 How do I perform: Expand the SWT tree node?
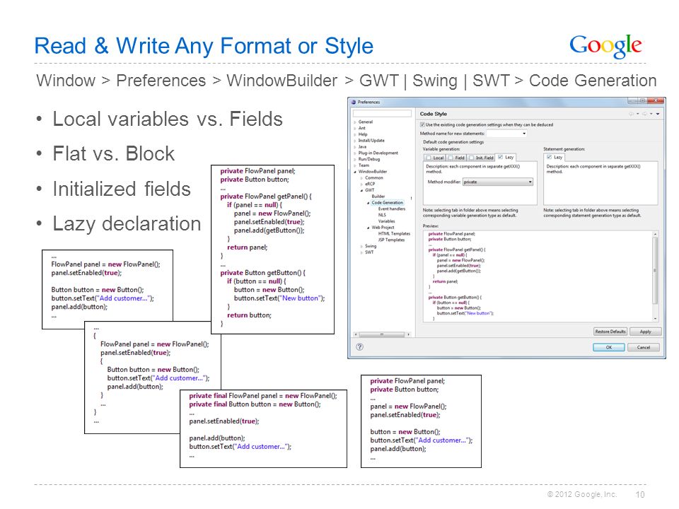point(362,252)
